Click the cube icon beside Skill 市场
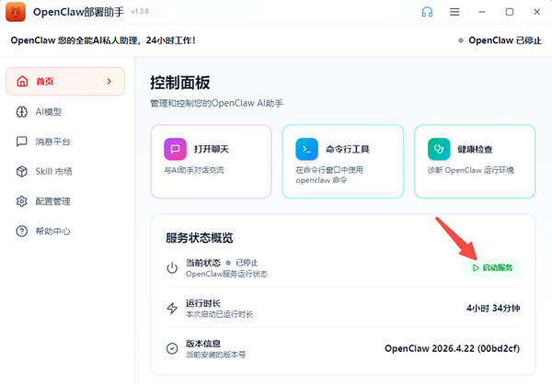This screenshot has width=552, height=384. [22, 171]
